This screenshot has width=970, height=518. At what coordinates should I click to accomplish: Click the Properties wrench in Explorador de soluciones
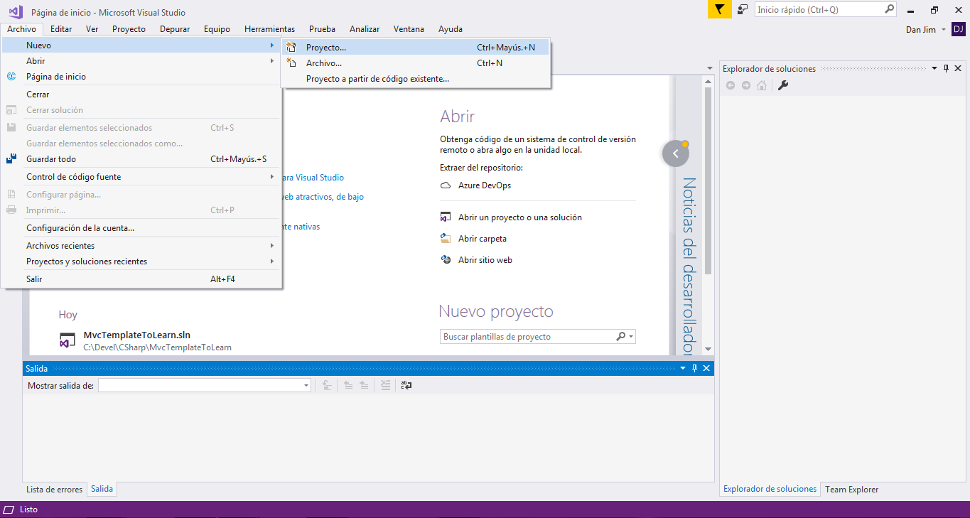point(783,85)
